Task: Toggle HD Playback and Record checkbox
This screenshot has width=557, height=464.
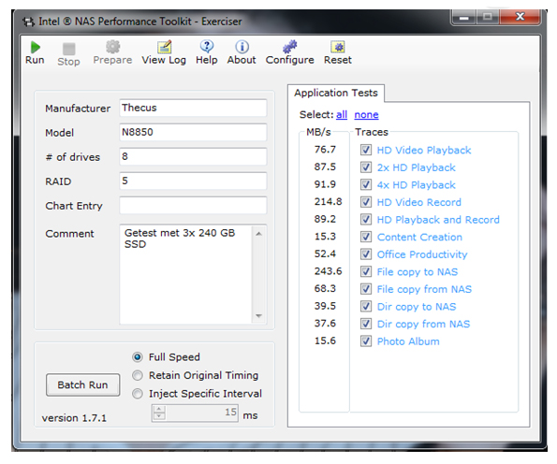Action: coord(366,220)
